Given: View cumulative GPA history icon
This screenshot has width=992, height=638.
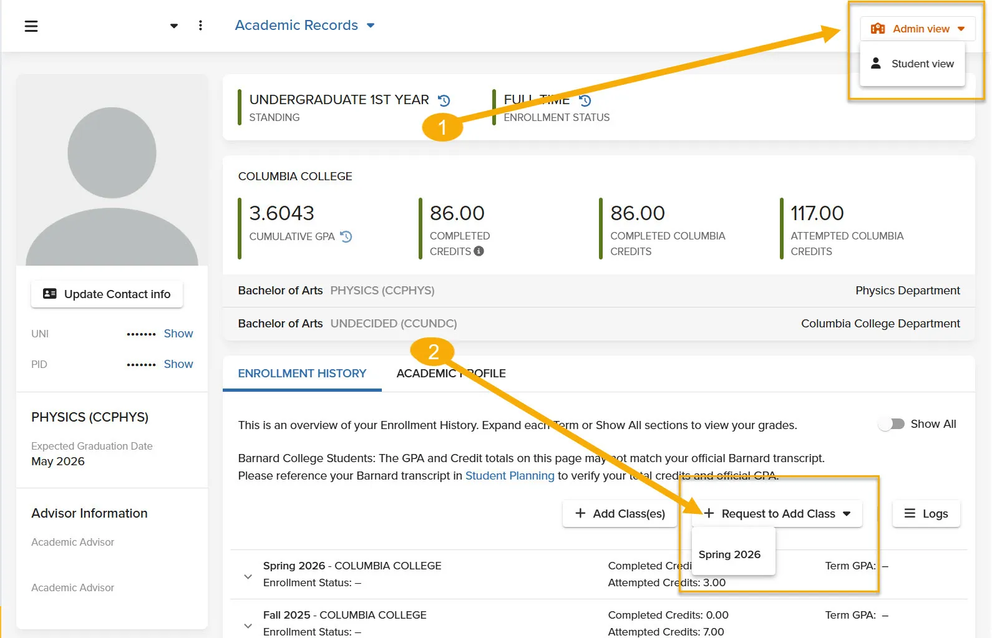Looking at the screenshot, I should (x=346, y=236).
